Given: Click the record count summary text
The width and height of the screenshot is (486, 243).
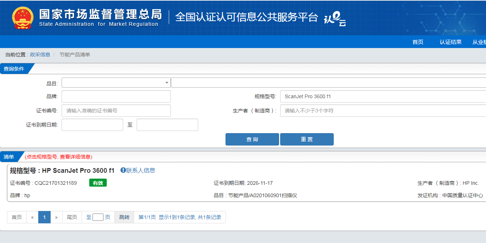Looking at the screenshot, I should (x=180, y=217).
